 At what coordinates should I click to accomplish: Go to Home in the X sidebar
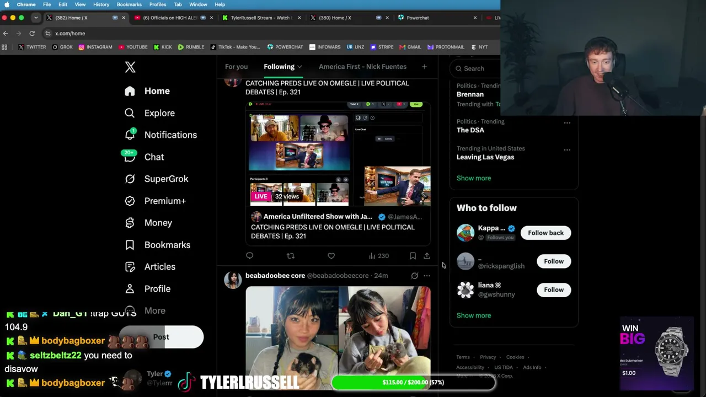point(147,91)
